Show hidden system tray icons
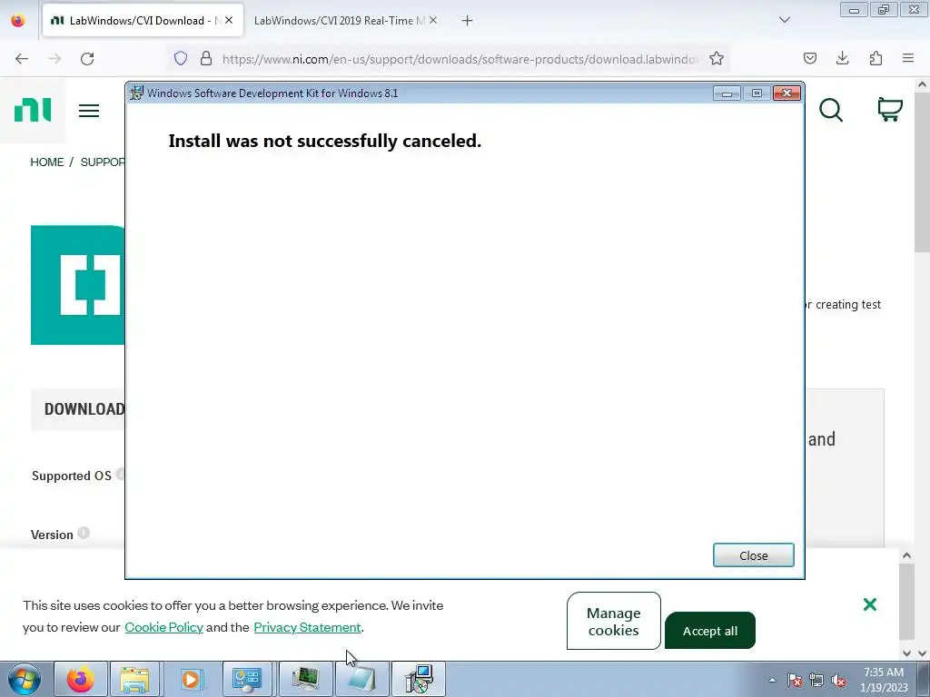930x697 pixels. pos(772,680)
